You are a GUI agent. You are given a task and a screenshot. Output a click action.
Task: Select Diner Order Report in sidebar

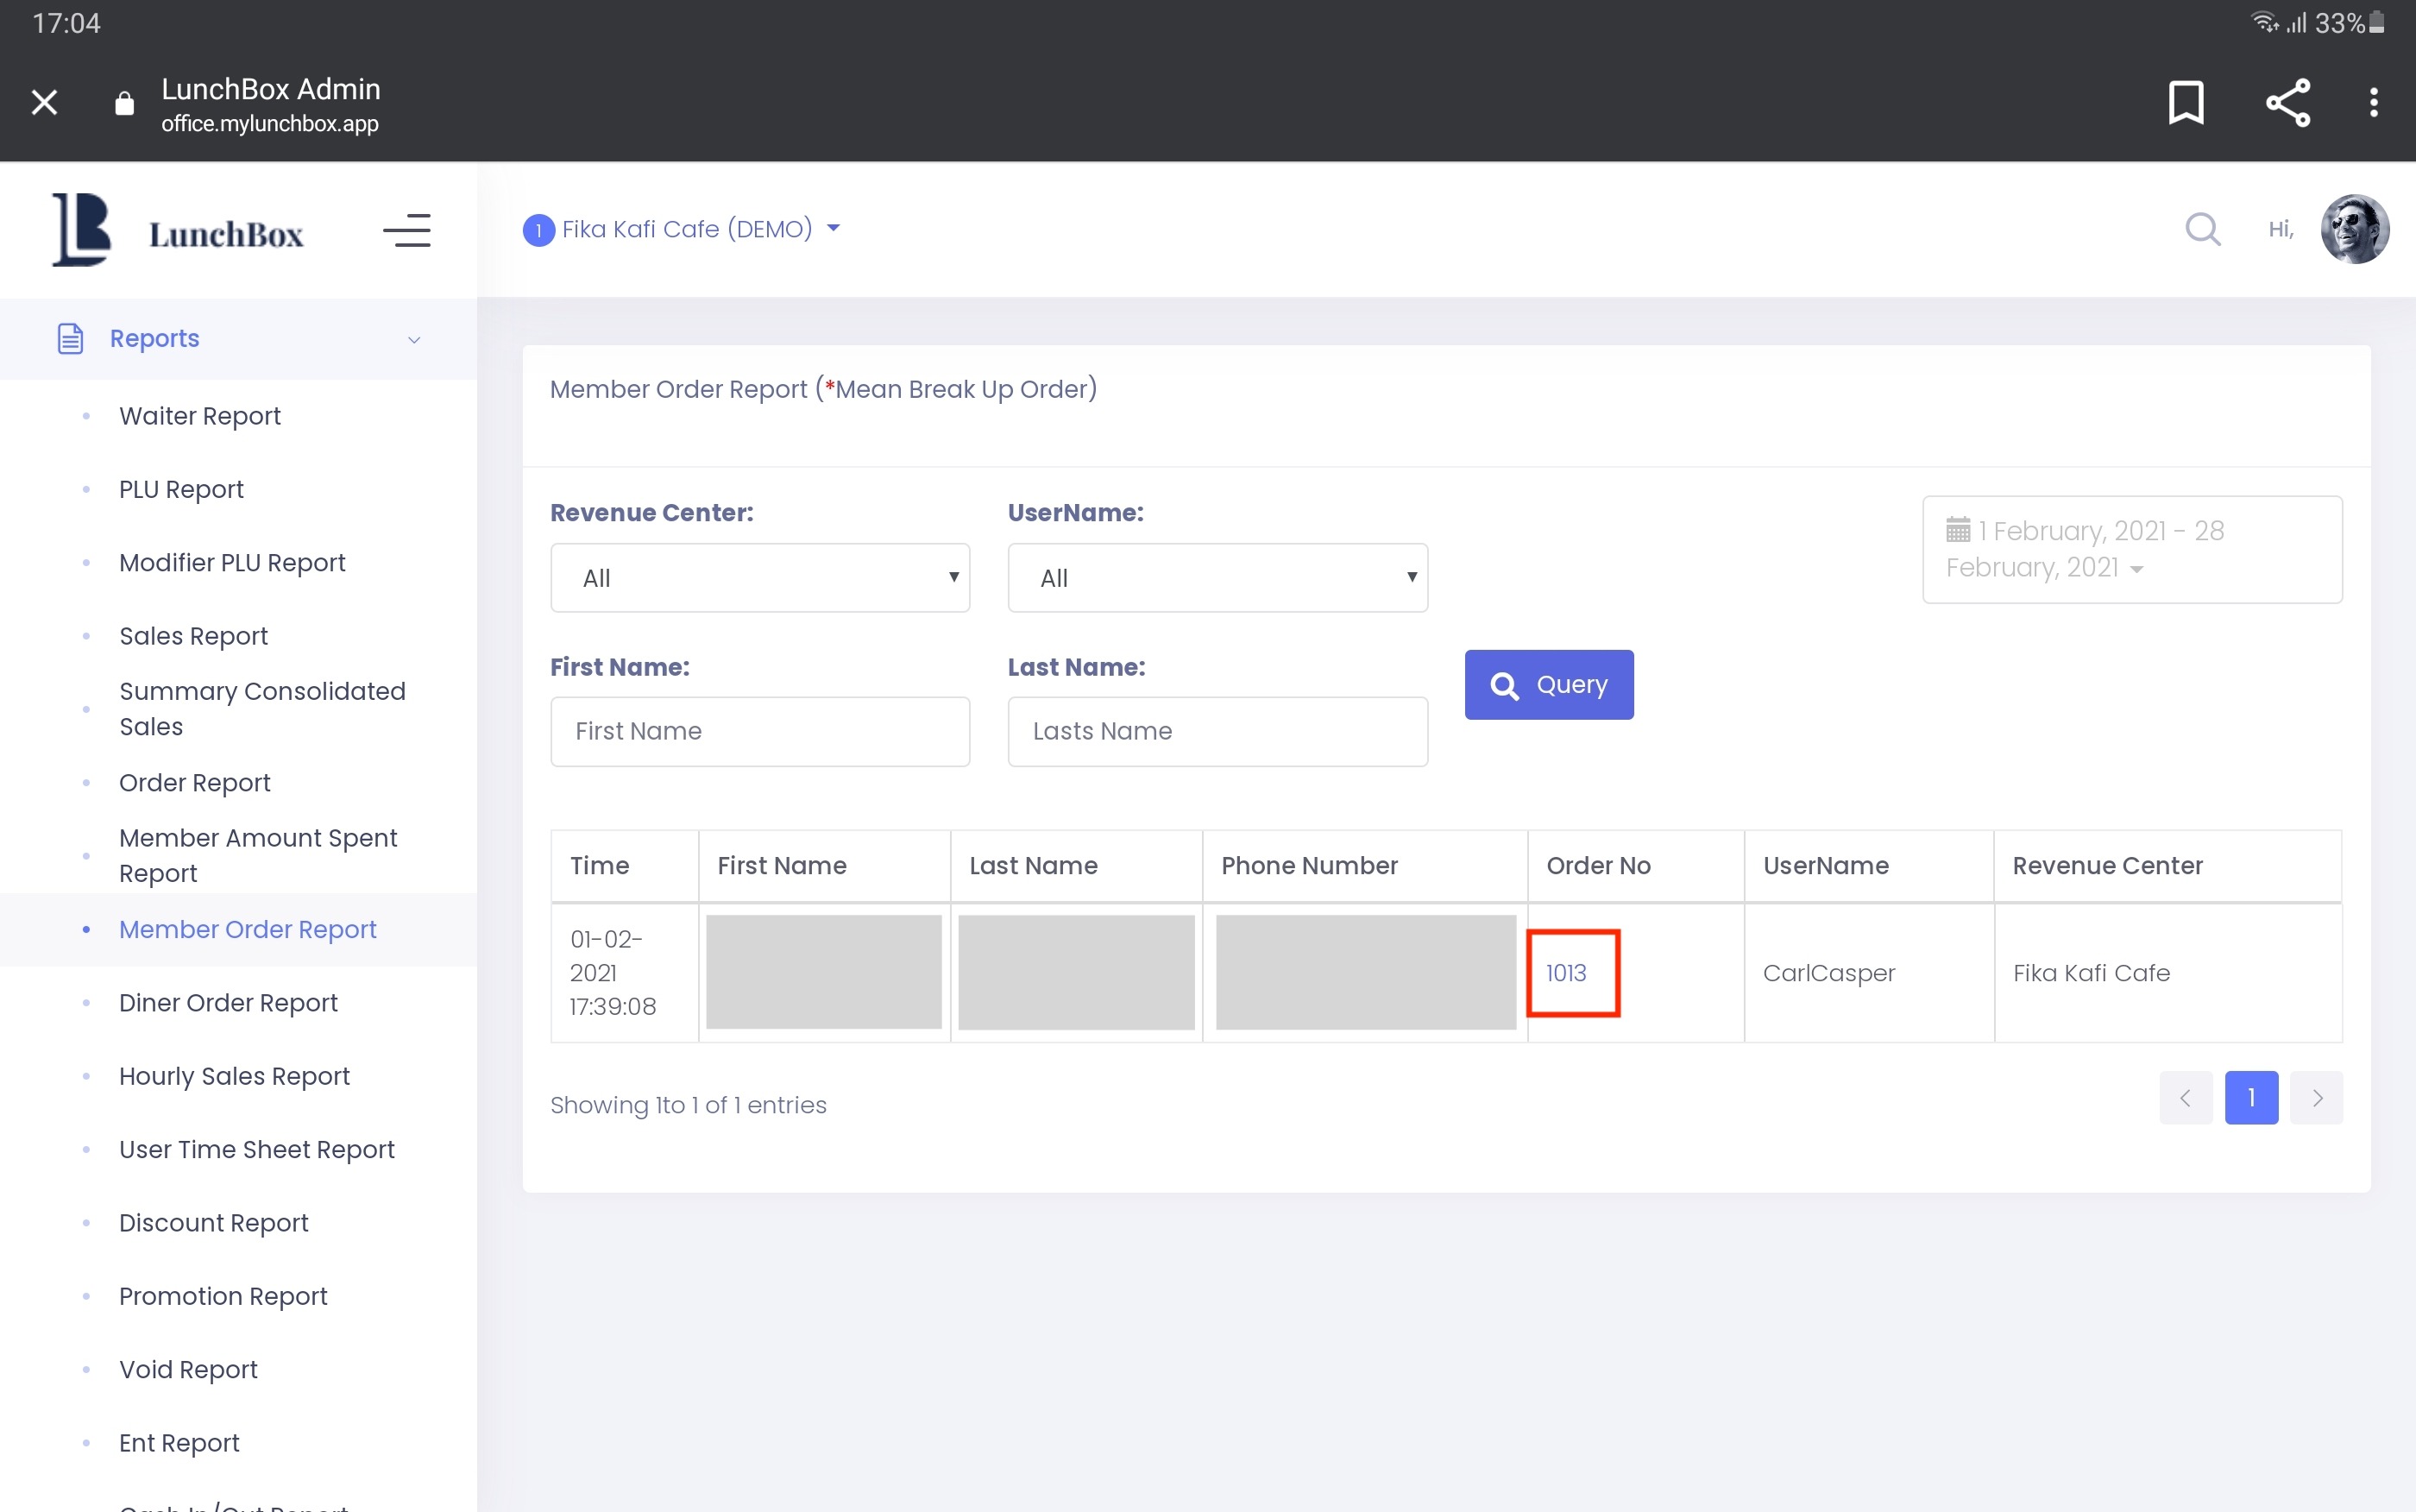coord(228,1003)
